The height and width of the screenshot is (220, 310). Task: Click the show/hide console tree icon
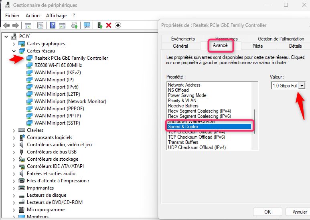coord(28,26)
